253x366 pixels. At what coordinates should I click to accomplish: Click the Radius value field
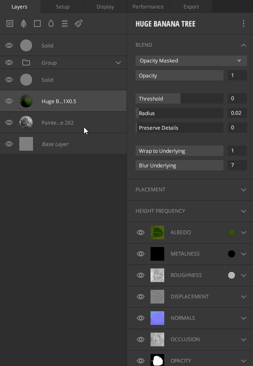(237, 113)
